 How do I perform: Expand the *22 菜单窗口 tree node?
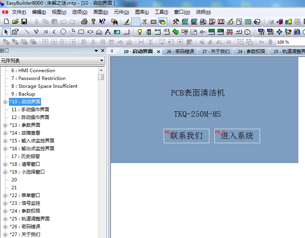pyautogui.click(x=5, y=195)
